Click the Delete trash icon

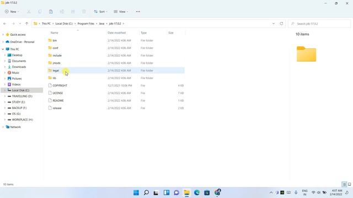84,12
